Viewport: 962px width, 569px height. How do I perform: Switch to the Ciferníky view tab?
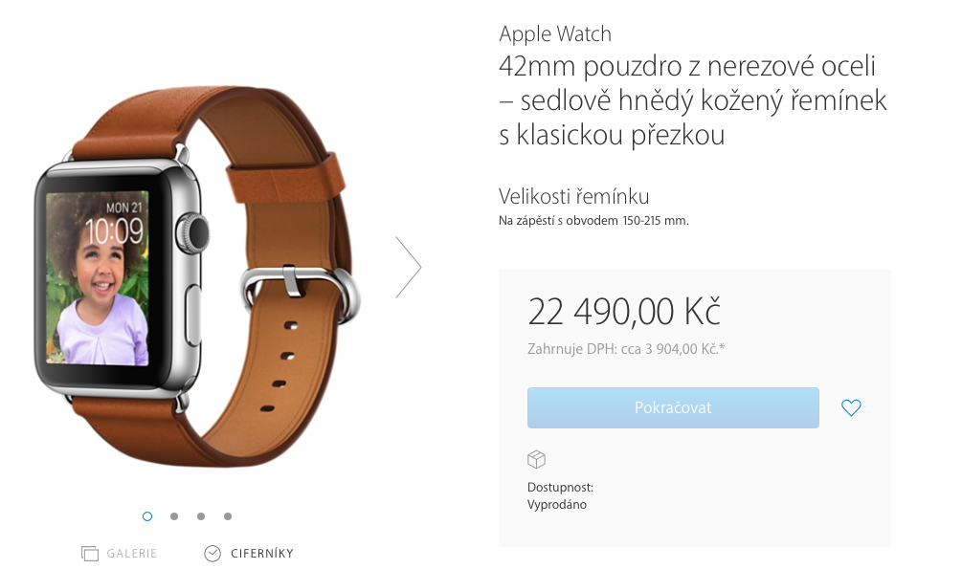pos(249,554)
